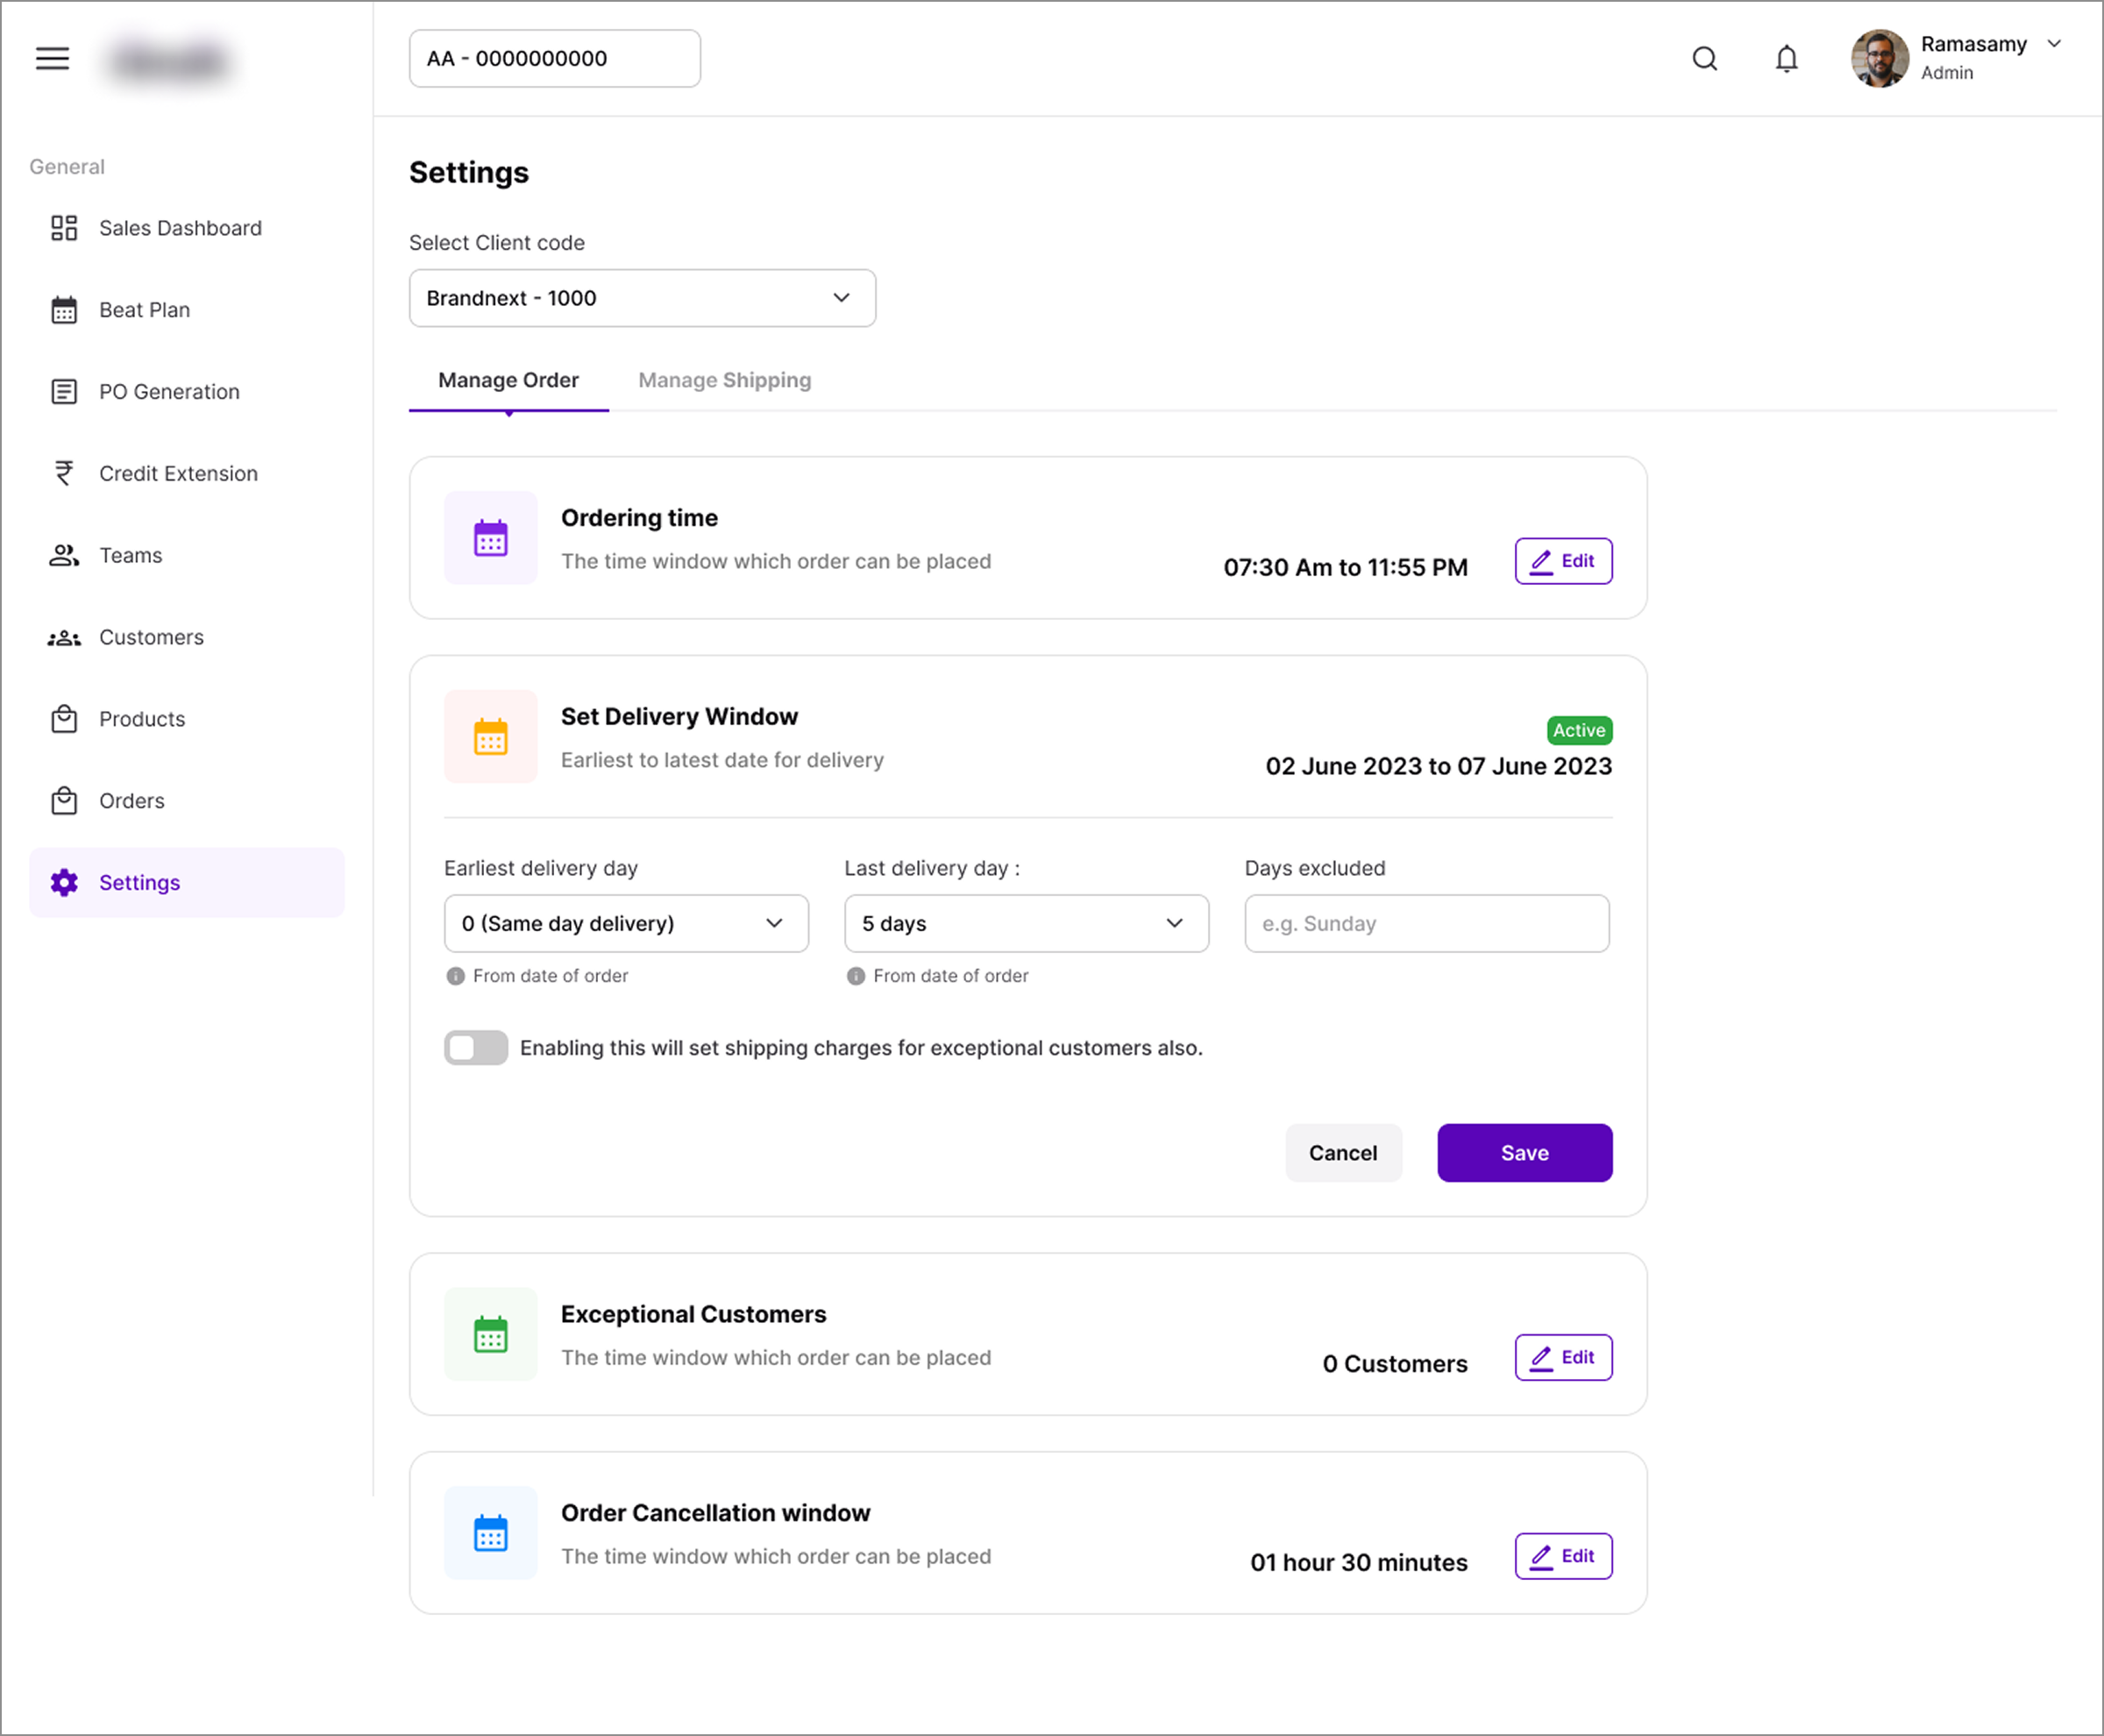The width and height of the screenshot is (2104, 1736).
Task: Click the search magnifier icon
Action: (x=1705, y=59)
